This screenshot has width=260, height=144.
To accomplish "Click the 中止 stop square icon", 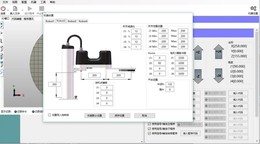I will [41, 8].
